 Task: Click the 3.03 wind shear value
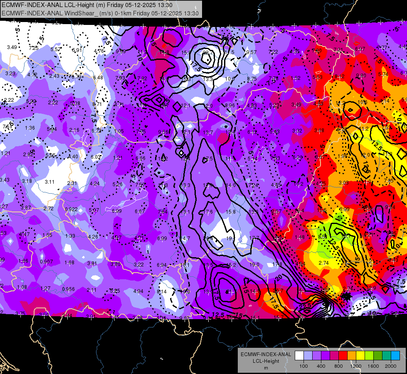click(x=344, y=183)
